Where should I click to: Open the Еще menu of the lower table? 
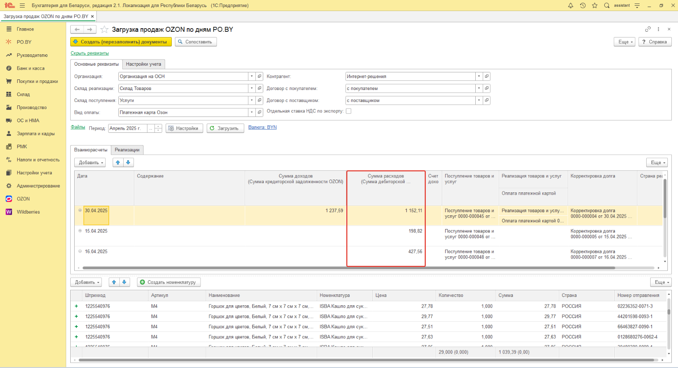click(x=661, y=282)
